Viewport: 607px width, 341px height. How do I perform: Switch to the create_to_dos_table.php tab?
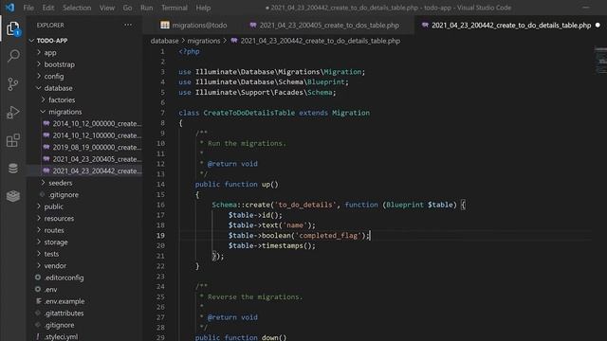(324, 26)
